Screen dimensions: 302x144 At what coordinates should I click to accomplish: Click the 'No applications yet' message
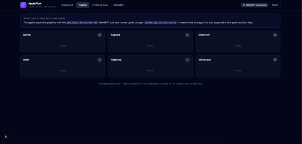click(150, 84)
